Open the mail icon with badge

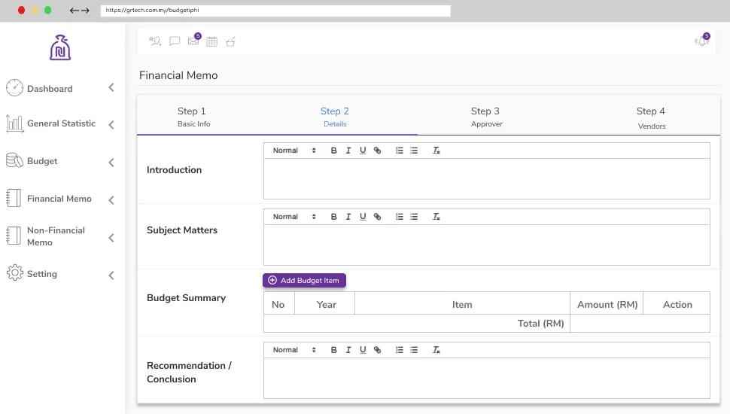pos(194,40)
